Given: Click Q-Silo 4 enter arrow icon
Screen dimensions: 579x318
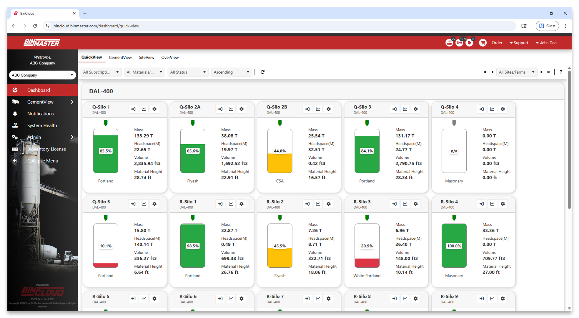Looking at the screenshot, I should 482,109.
